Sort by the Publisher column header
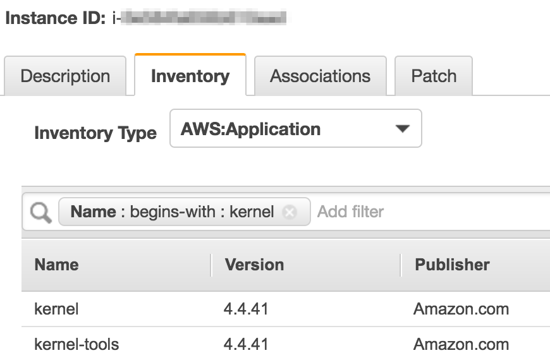This screenshot has width=550, height=360. [x=452, y=265]
